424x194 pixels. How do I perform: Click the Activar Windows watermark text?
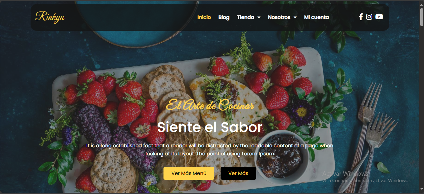345,173
